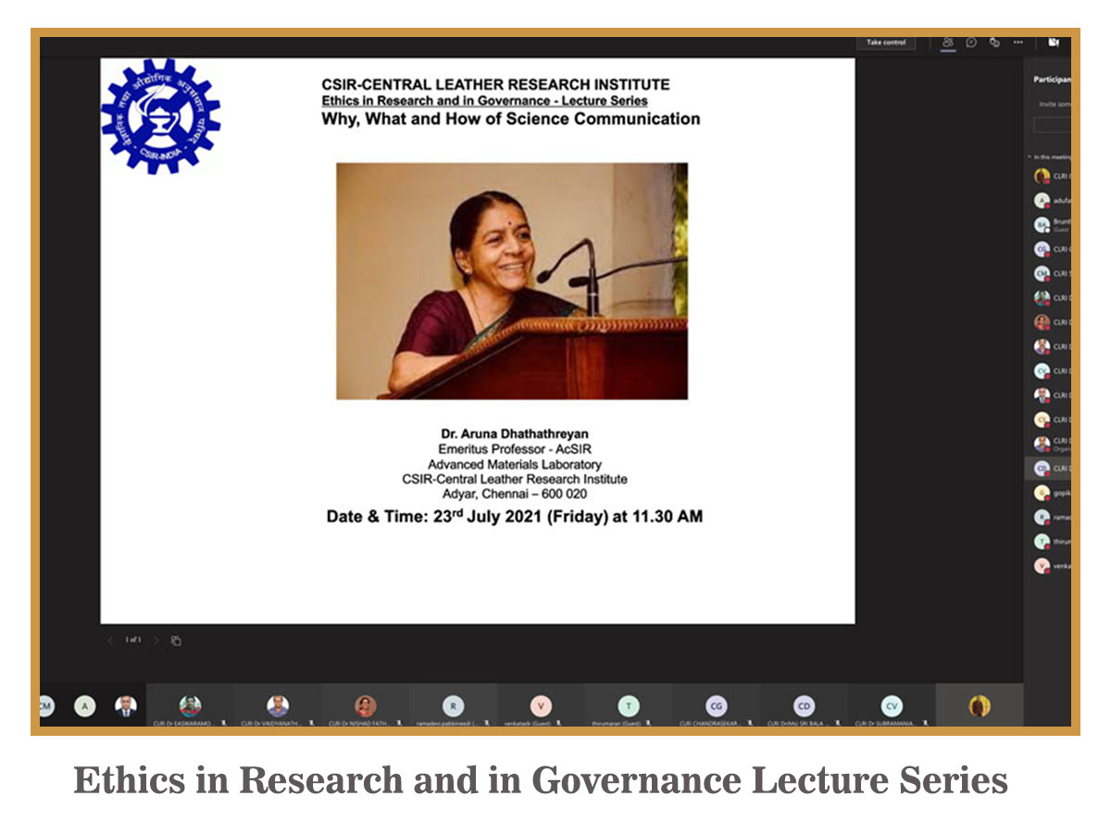Click the Invite someone search field
The height and width of the screenshot is (833, 1111).
(x=1052, y=124)
